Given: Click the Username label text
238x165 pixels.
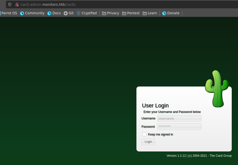Looking at the screenshot, I should [x=148, y=118].
